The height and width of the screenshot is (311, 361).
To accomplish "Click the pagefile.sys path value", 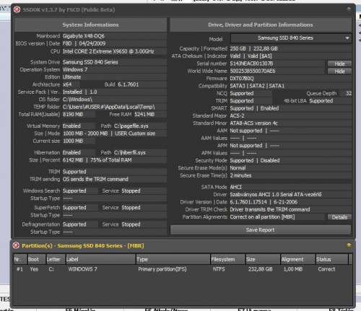I will (131, 126).
